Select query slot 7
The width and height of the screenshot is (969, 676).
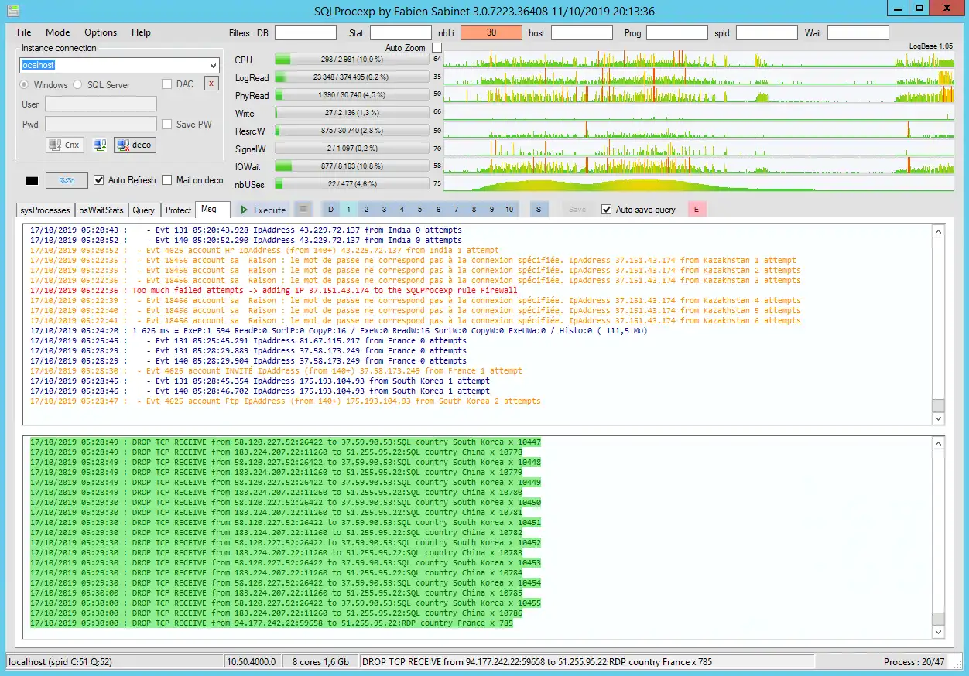[456, 210]
